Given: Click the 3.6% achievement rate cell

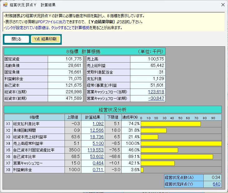Looking at the screenshot, I should pyautogui.click(x=131, y=170).
